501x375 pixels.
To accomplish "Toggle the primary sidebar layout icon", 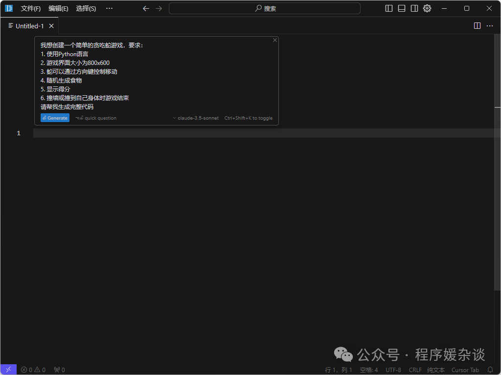I will point(388,8).
